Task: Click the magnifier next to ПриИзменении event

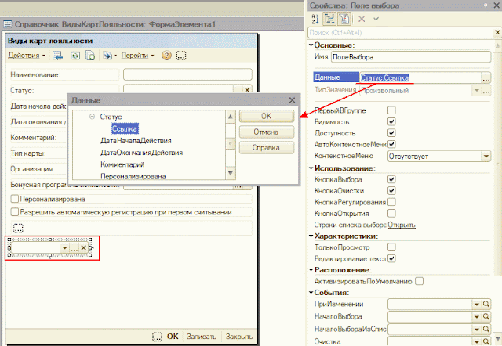Action: pos(486,305)
